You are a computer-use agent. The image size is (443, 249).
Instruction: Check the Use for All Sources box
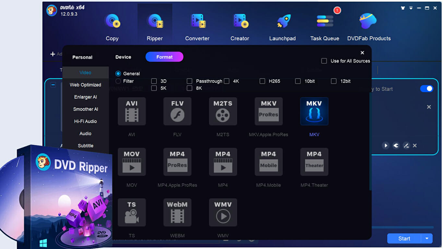(x=324, y=61)
